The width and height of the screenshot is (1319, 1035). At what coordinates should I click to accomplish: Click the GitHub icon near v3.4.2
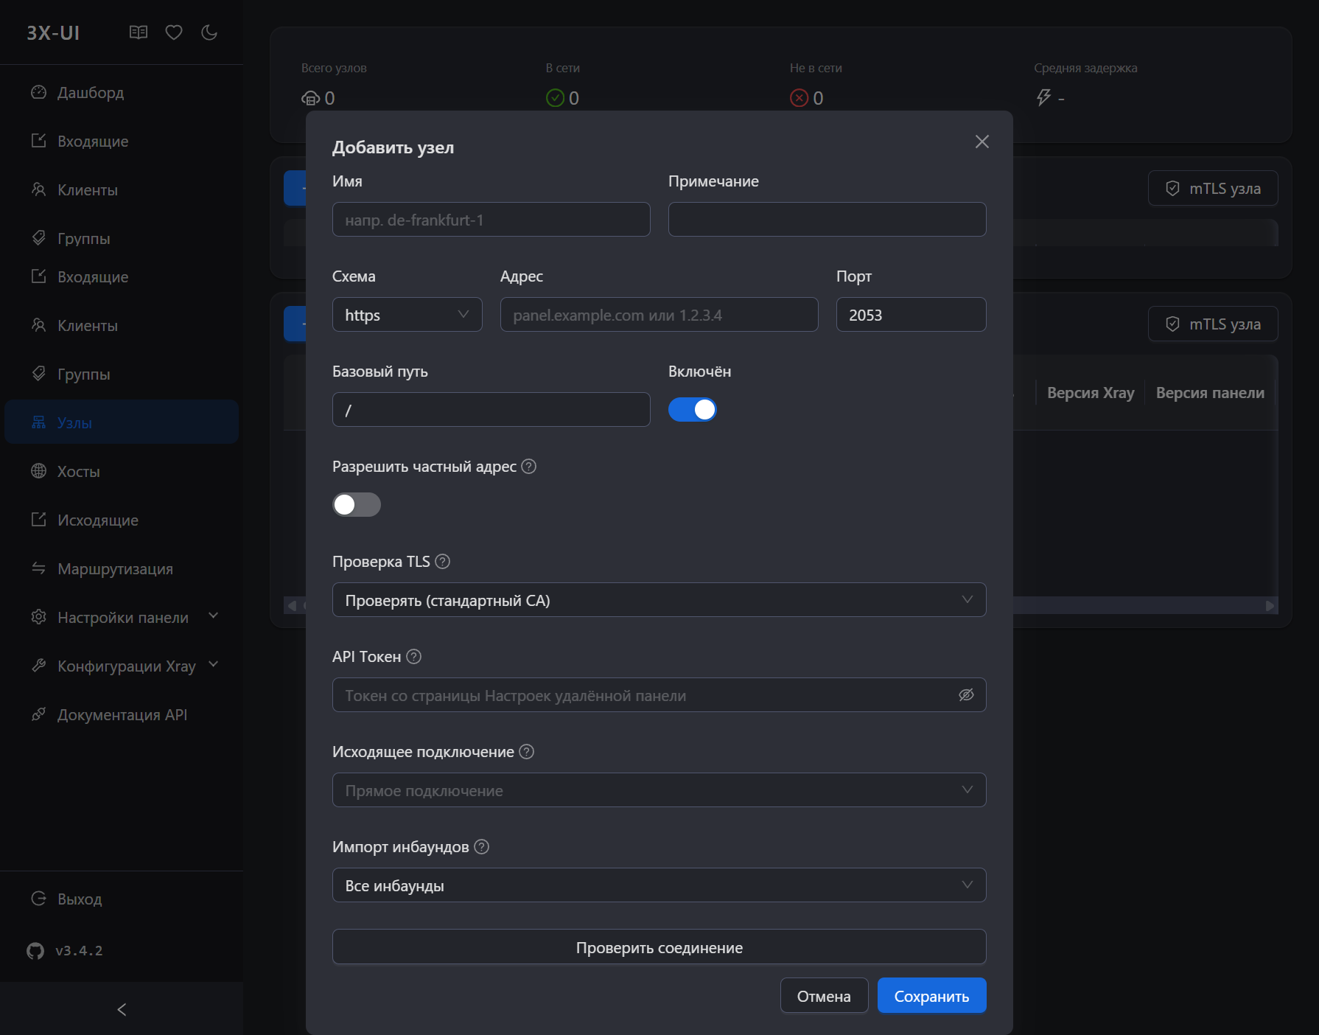(35, 951)
